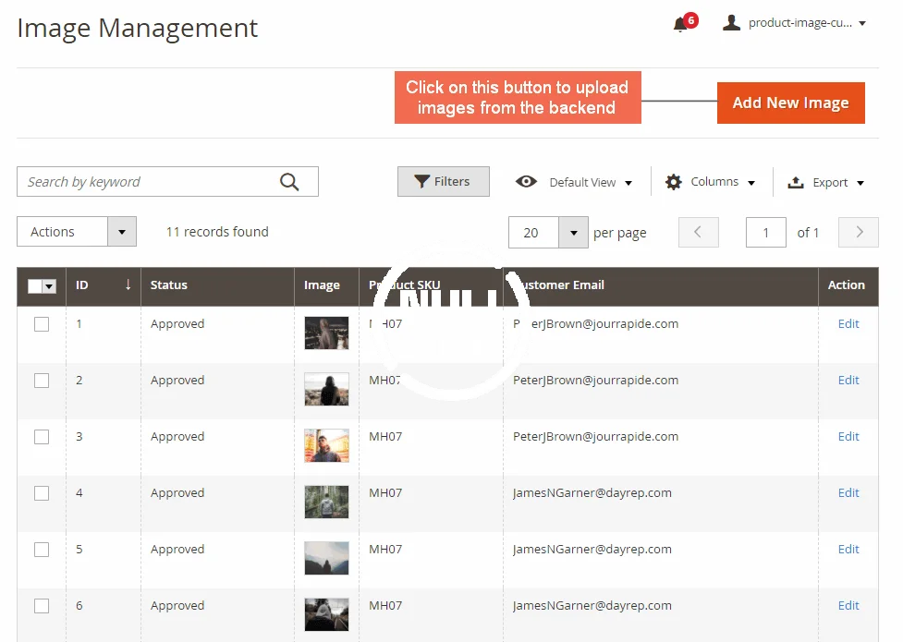Click the user account avatar icon

pos(731,23)
